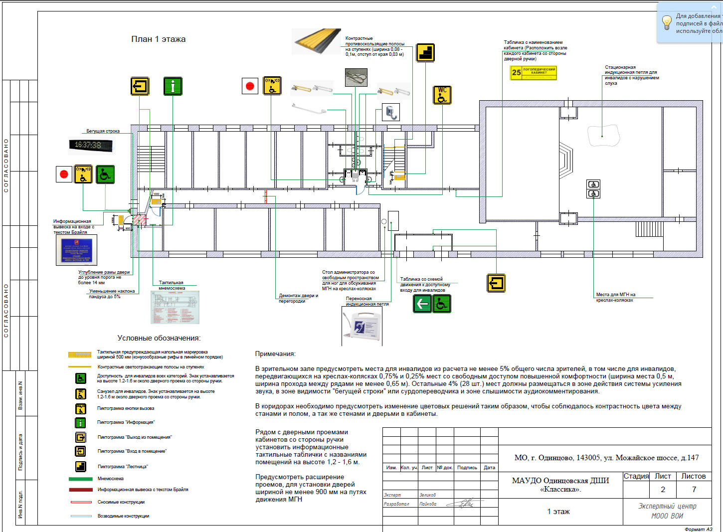Click the green Мнемосхема legend line
This screenshot has height=532, width=723.
click(80, 479)
